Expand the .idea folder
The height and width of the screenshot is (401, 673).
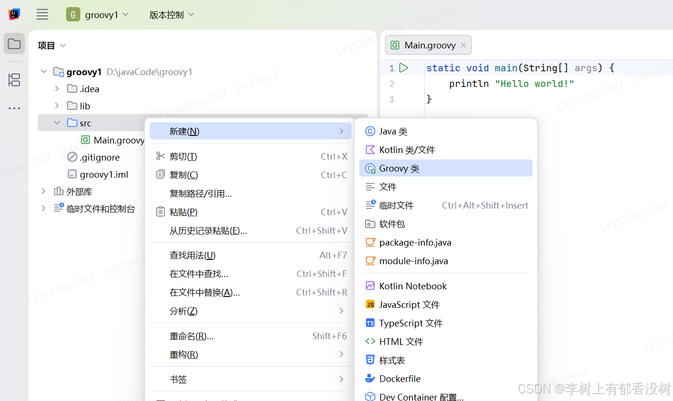click(57, 88)
